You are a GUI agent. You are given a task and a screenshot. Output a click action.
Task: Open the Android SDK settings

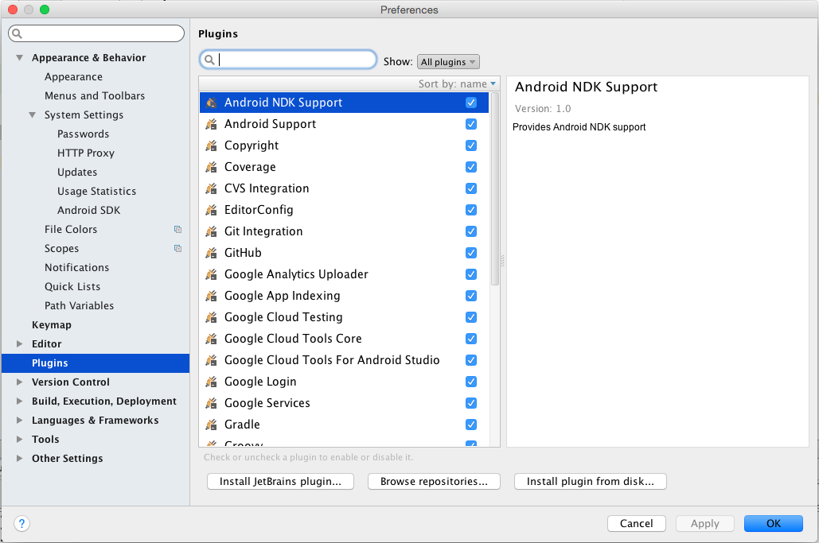(x=89, y=210)
